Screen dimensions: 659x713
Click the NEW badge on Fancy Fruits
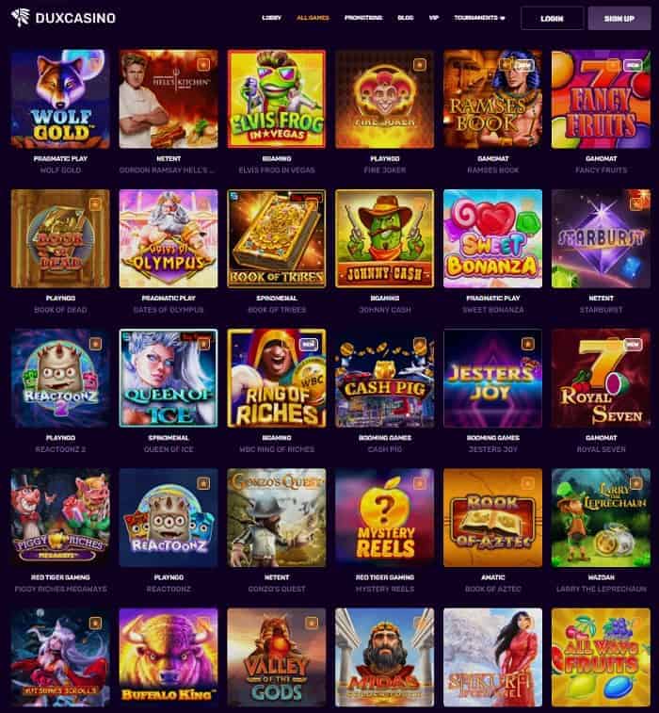(x=633, y=65)
